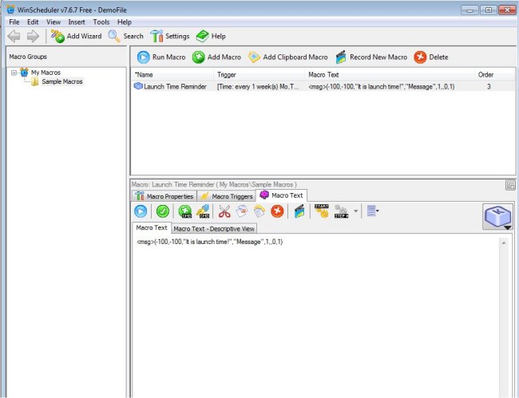Image resolution: width=519 pixels, height=398 pixels.
Task: Open Settings from the toolbar
Action: (x=170, y=36)
